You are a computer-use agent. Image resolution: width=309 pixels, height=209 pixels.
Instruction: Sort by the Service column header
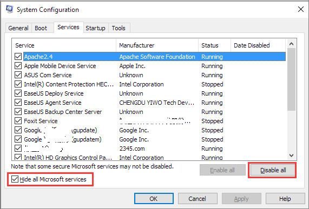click(64, 45)
